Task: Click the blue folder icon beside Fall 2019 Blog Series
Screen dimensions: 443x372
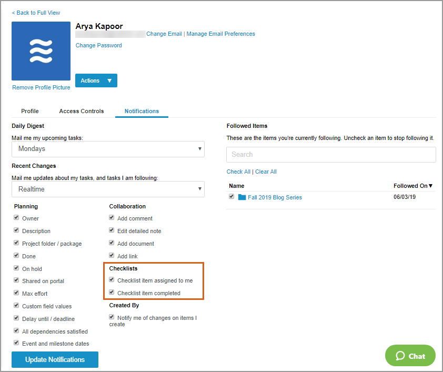Action: pyautogui.click(x=242, y=197)
